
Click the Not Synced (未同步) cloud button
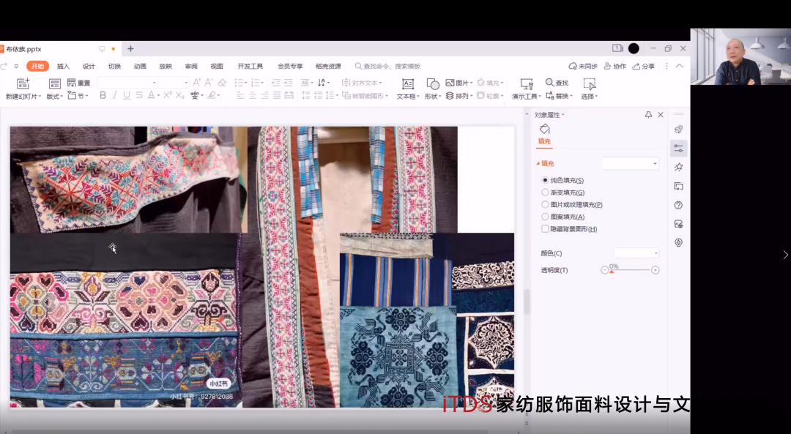pos(583,66)
